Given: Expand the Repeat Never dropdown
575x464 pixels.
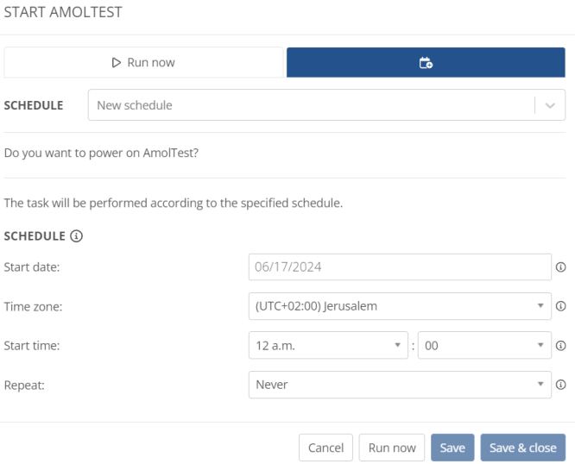Looking at the screenshot, I should [400, 385].
